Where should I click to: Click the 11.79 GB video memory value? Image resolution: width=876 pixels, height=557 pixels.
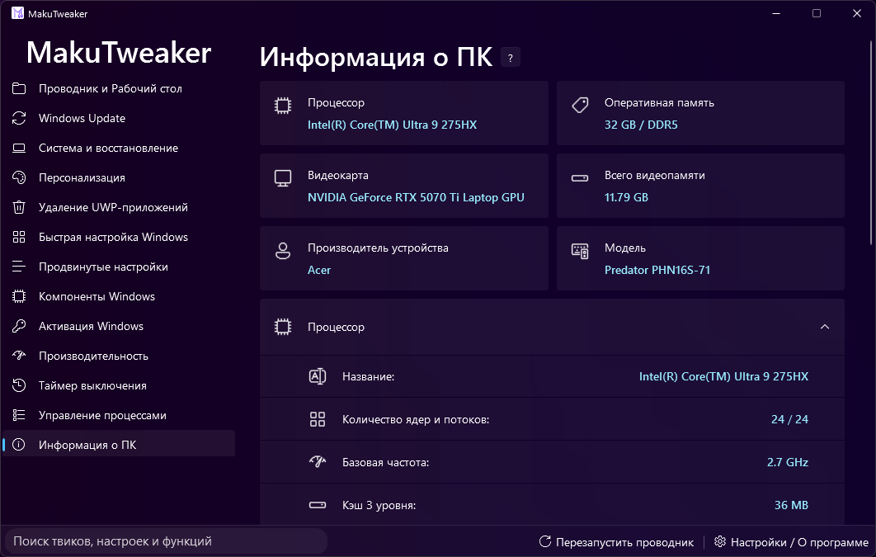(x=626, y=197)
